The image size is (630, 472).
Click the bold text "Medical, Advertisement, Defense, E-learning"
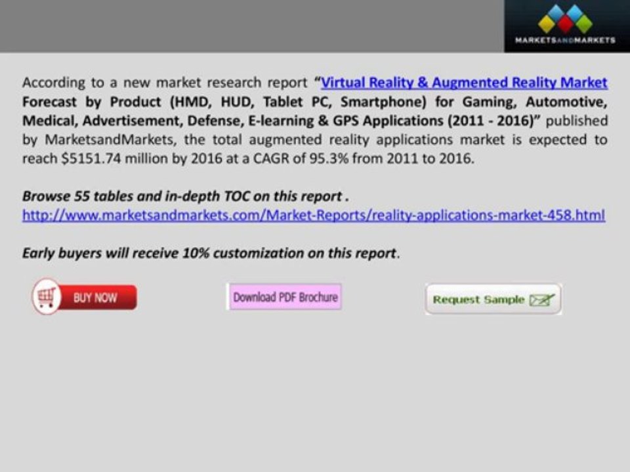coord(168,121)
